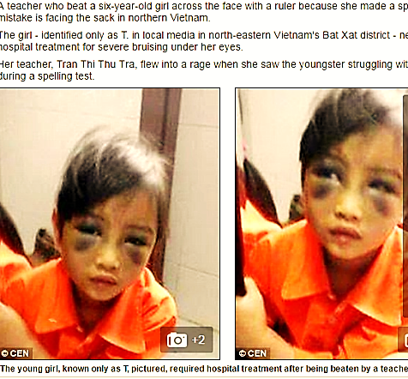Click the copyright symbol on second photo

(x=243, y=353)
